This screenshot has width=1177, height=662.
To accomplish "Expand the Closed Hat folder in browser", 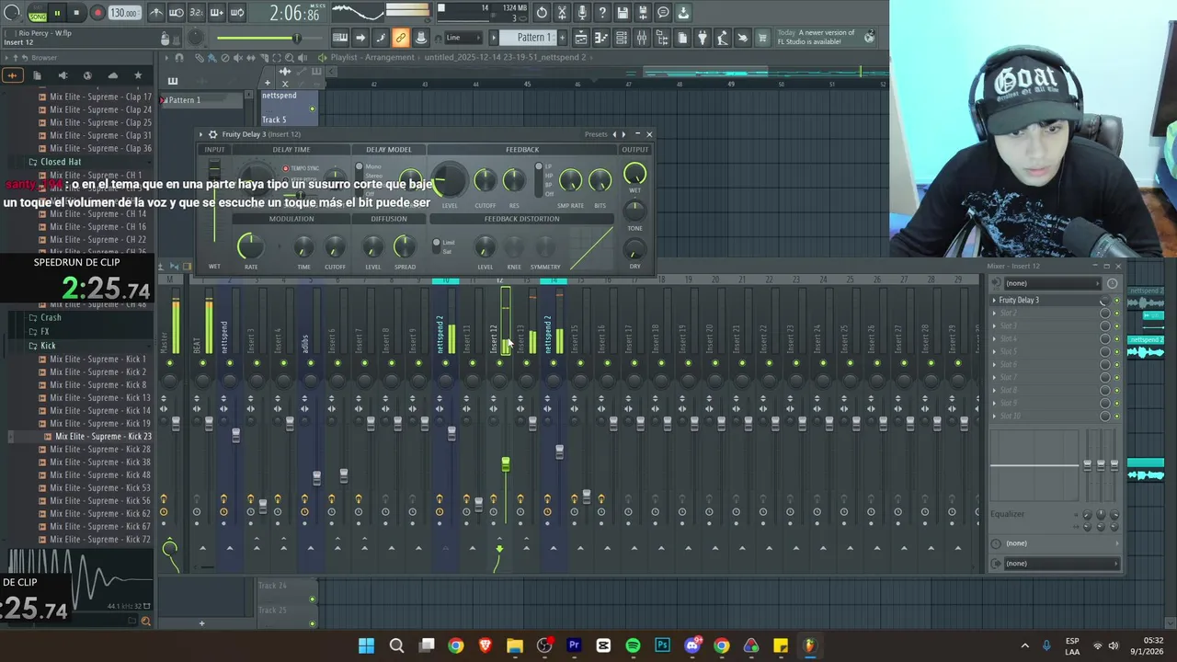I will [61, 162].
